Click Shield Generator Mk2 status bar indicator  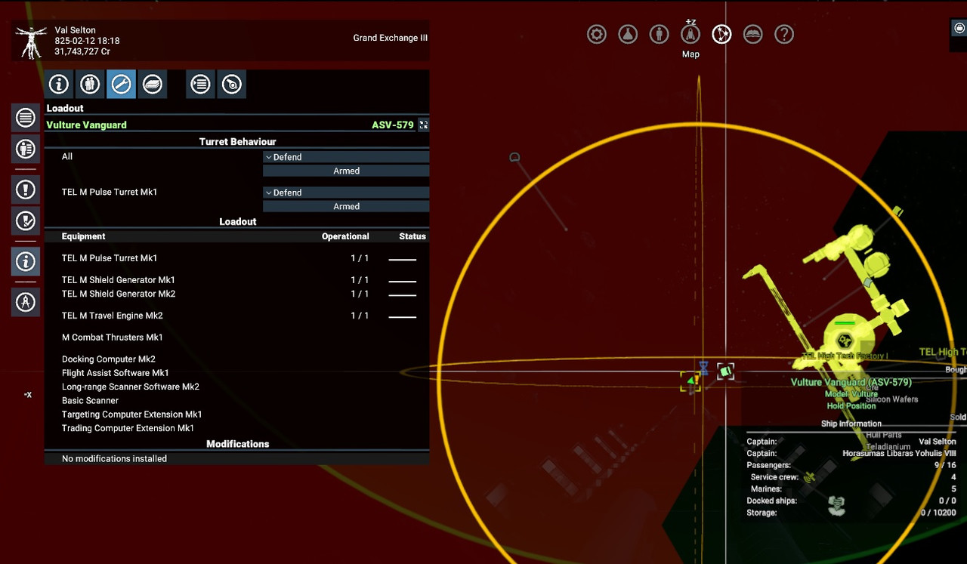pos(402,294)
